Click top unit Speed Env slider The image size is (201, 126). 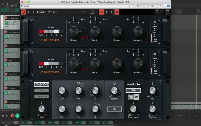tap(74, 19)
